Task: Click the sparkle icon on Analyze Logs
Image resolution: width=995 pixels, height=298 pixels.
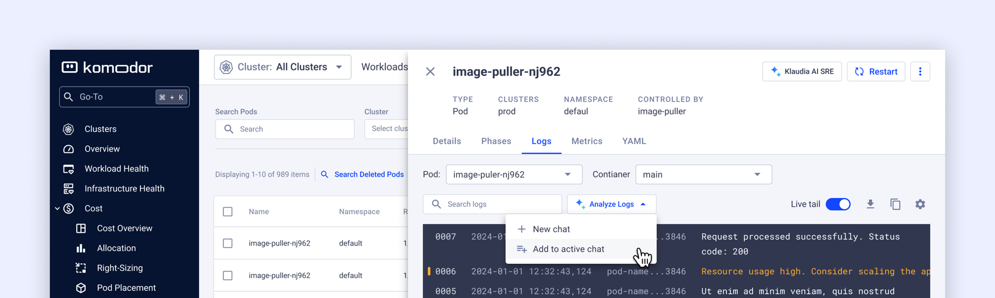Action: 580,204
